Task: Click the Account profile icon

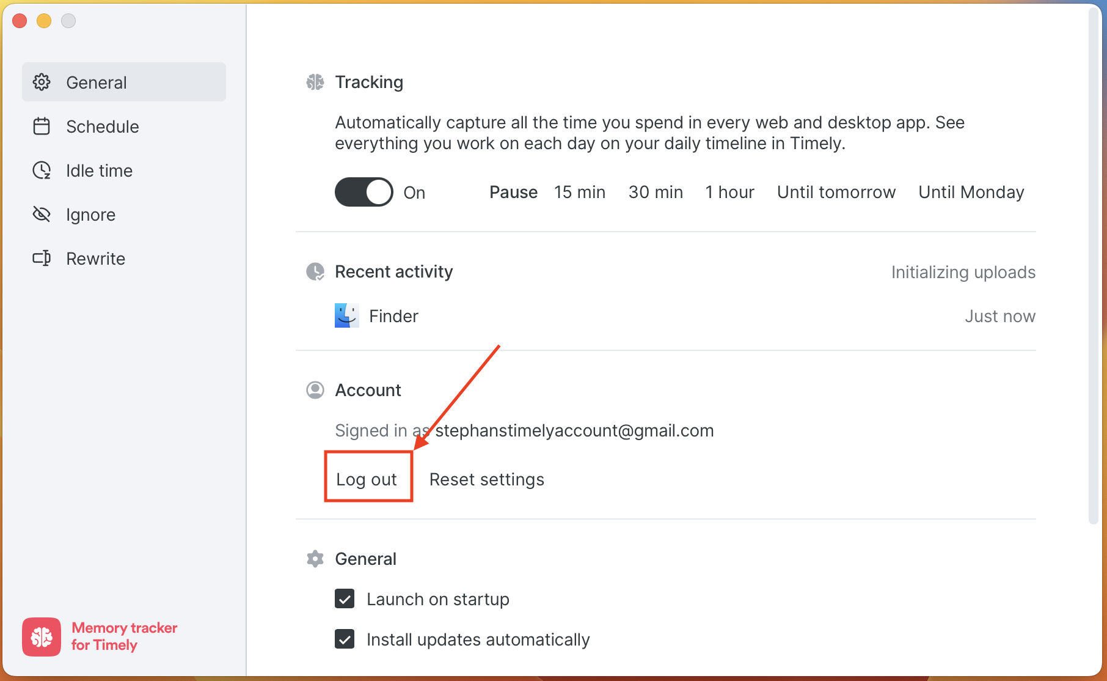Action: (x=315, y=390)
